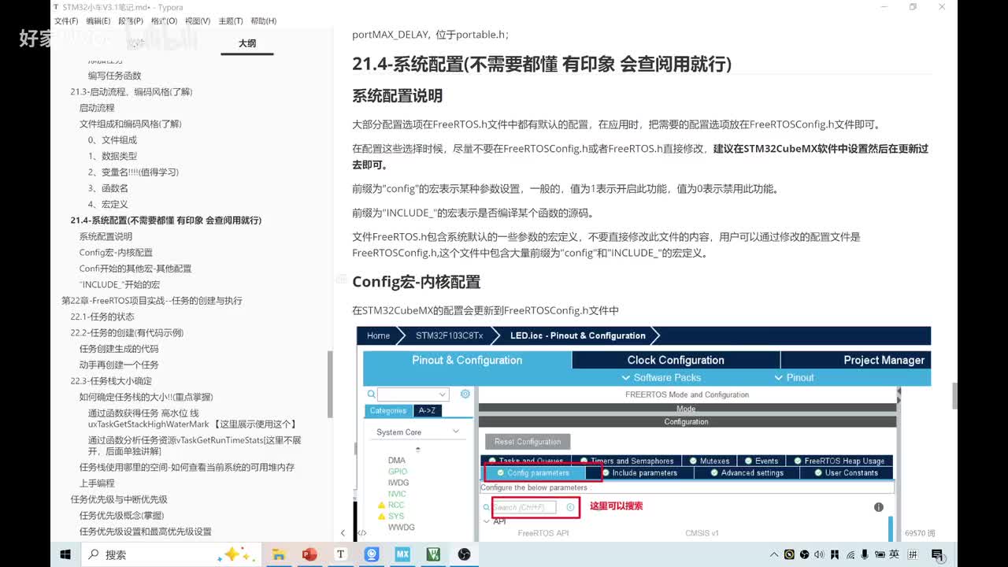Click the microphone tray icon
This screenshot has width=1008, height=567.
pyautogui.click(x=865, y=554)
